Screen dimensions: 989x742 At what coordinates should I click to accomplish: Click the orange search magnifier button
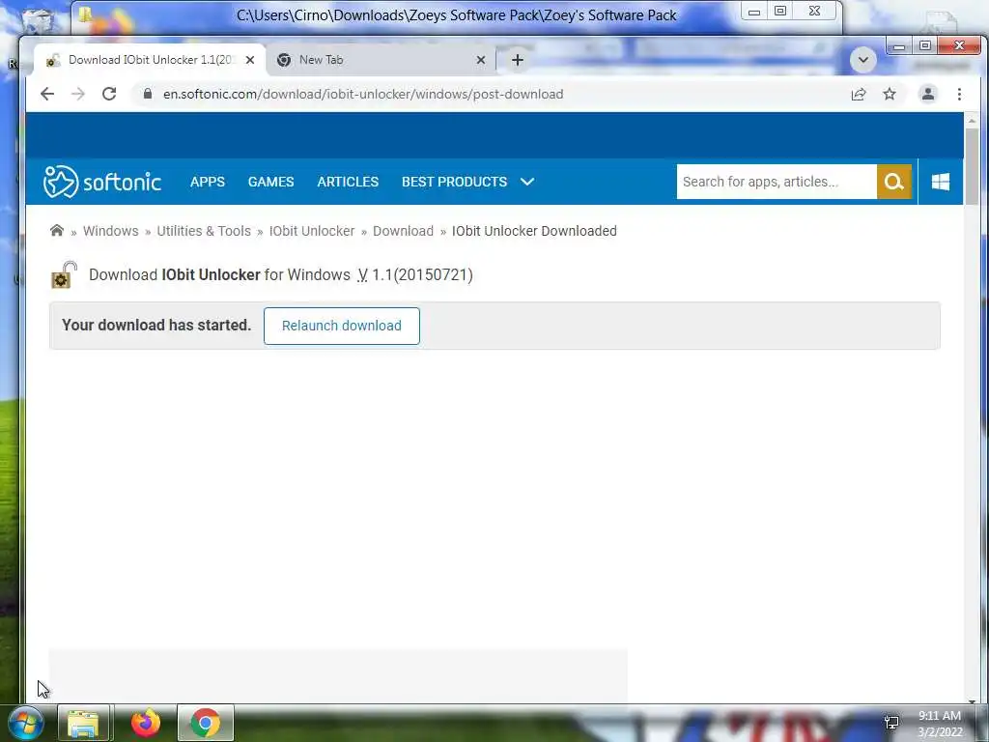(x=893, y=182)
